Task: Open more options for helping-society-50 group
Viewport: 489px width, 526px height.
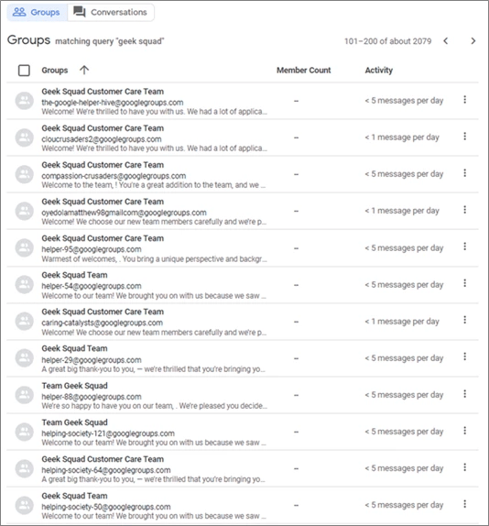Action: (464, 504)
